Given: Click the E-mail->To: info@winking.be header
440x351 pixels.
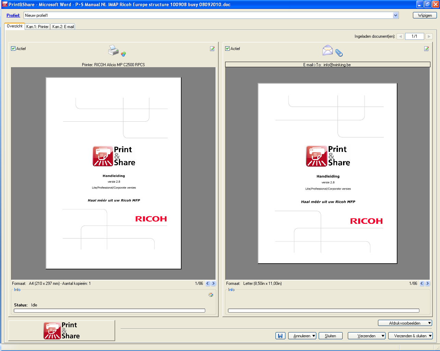Looking at the screenshot, I should coord(328,64).
